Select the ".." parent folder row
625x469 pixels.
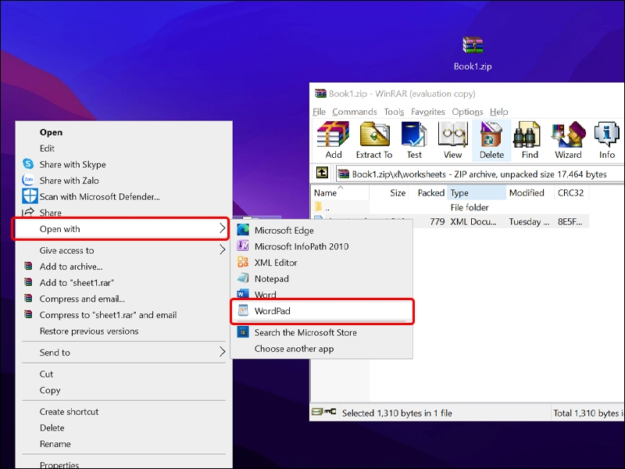click(x=450, y=207)
